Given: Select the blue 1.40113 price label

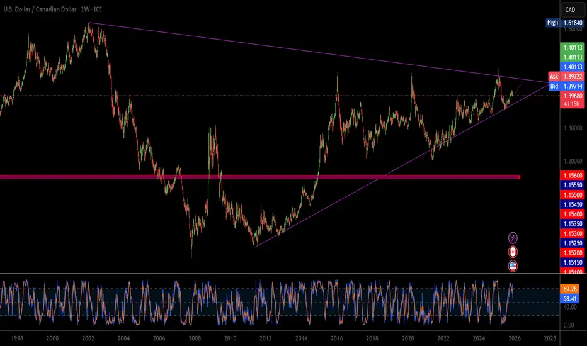Looking at the screenshot, I should point(572,67).
